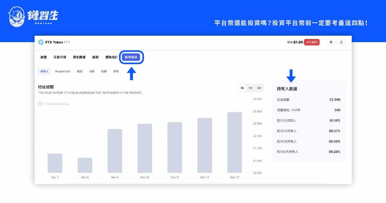This screenshot has width=386, height=203.
Task: Click the 96.27% value
Action: click(x=335, y=131)
